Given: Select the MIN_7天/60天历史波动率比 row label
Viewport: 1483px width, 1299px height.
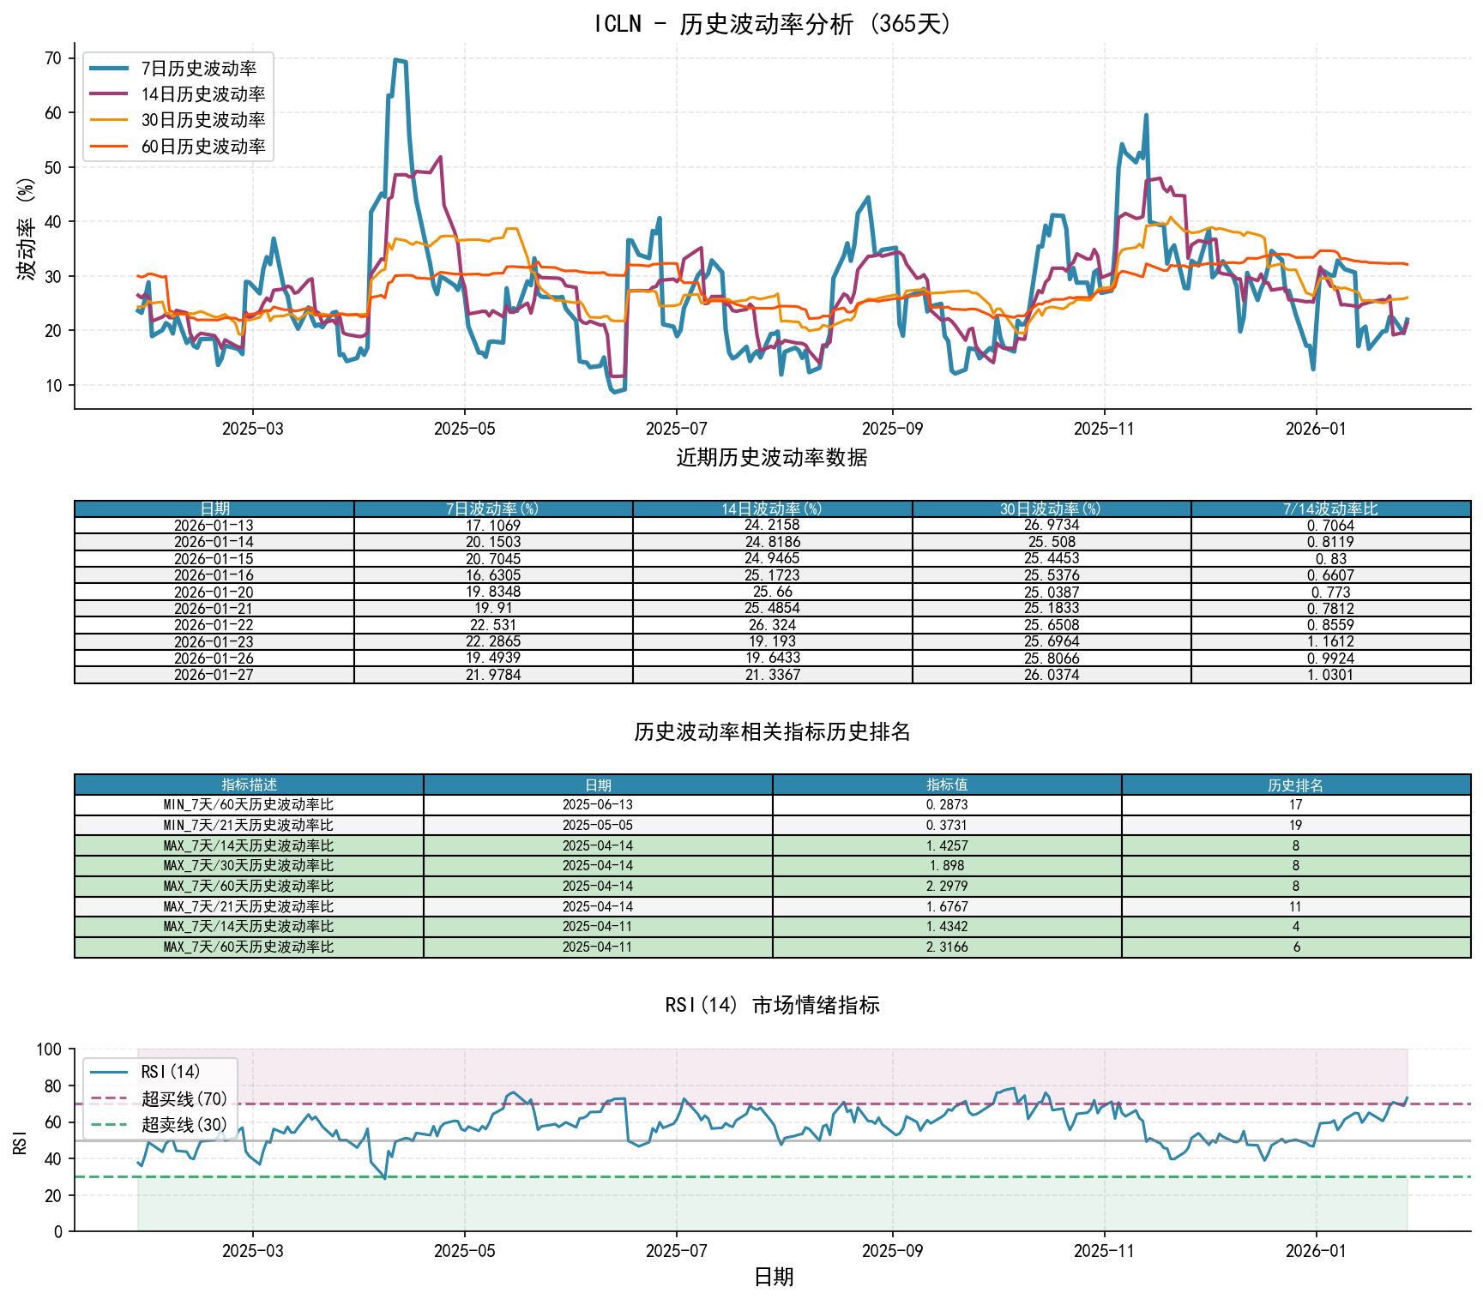Looking at the screenshot, I should pos(249,805).
